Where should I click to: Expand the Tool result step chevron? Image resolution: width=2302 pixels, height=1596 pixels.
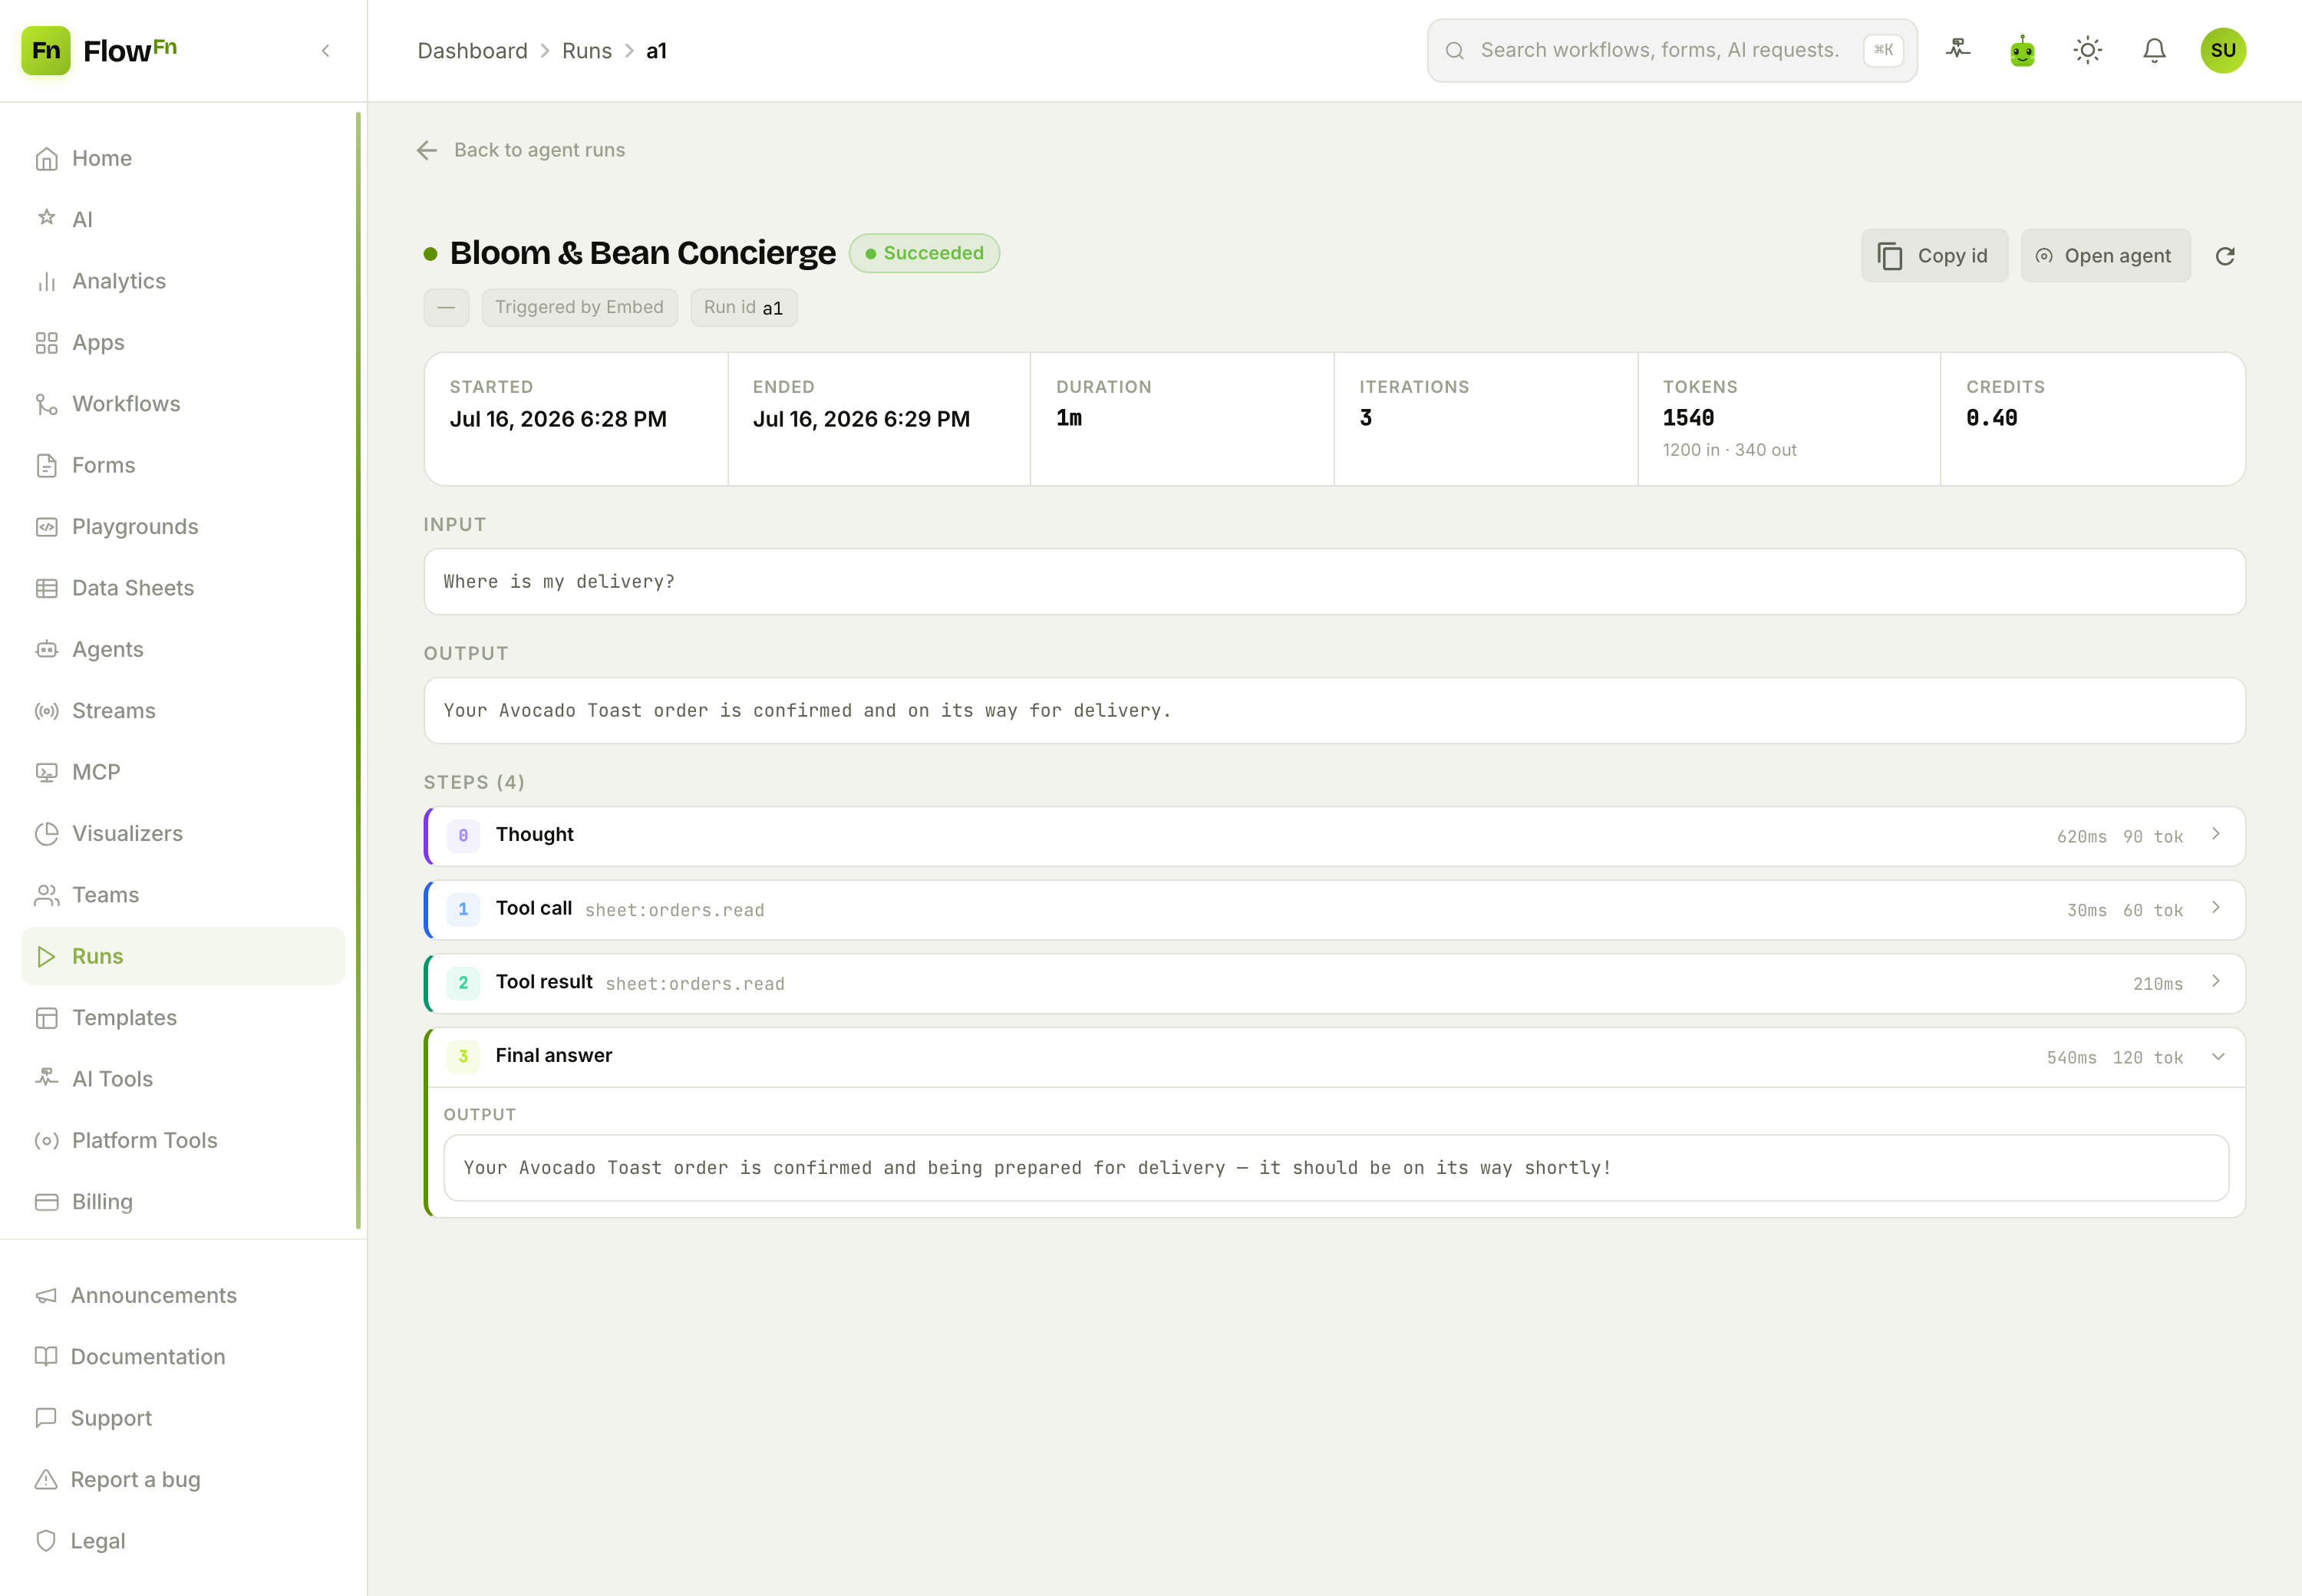click(x=2215, y=982)
